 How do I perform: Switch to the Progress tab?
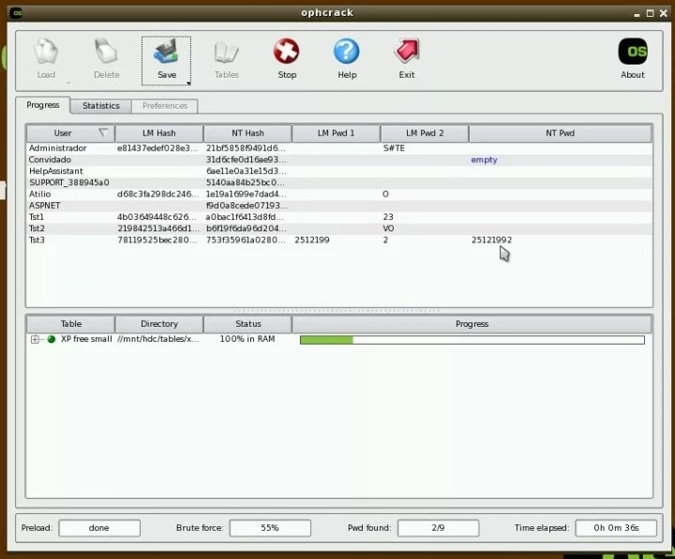point(42,105)
